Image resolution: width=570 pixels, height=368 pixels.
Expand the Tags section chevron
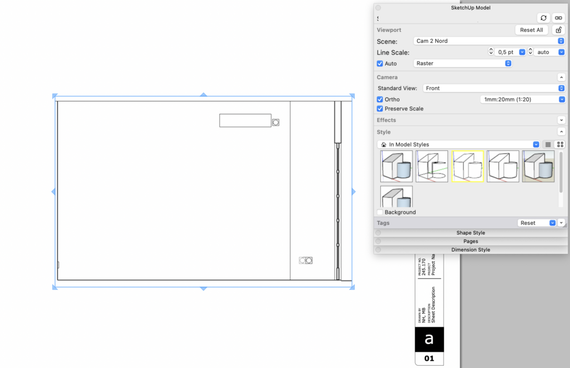[561, 223]
